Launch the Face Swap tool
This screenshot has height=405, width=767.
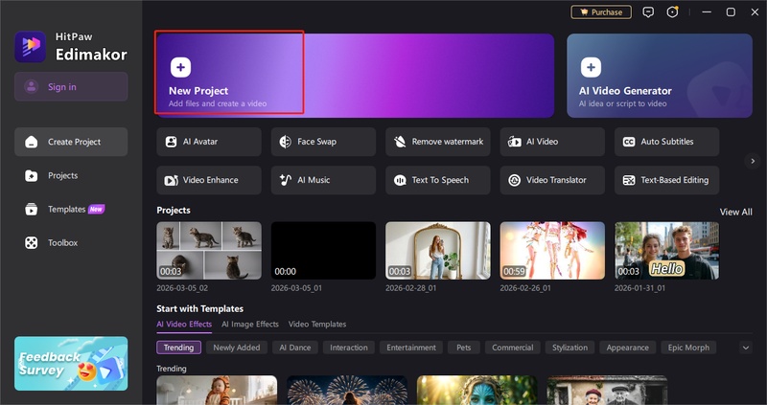click(x=323, y=142)
